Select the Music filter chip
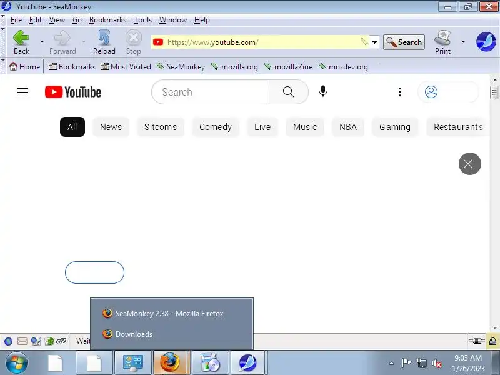500x375 pixels. point(305,127)
